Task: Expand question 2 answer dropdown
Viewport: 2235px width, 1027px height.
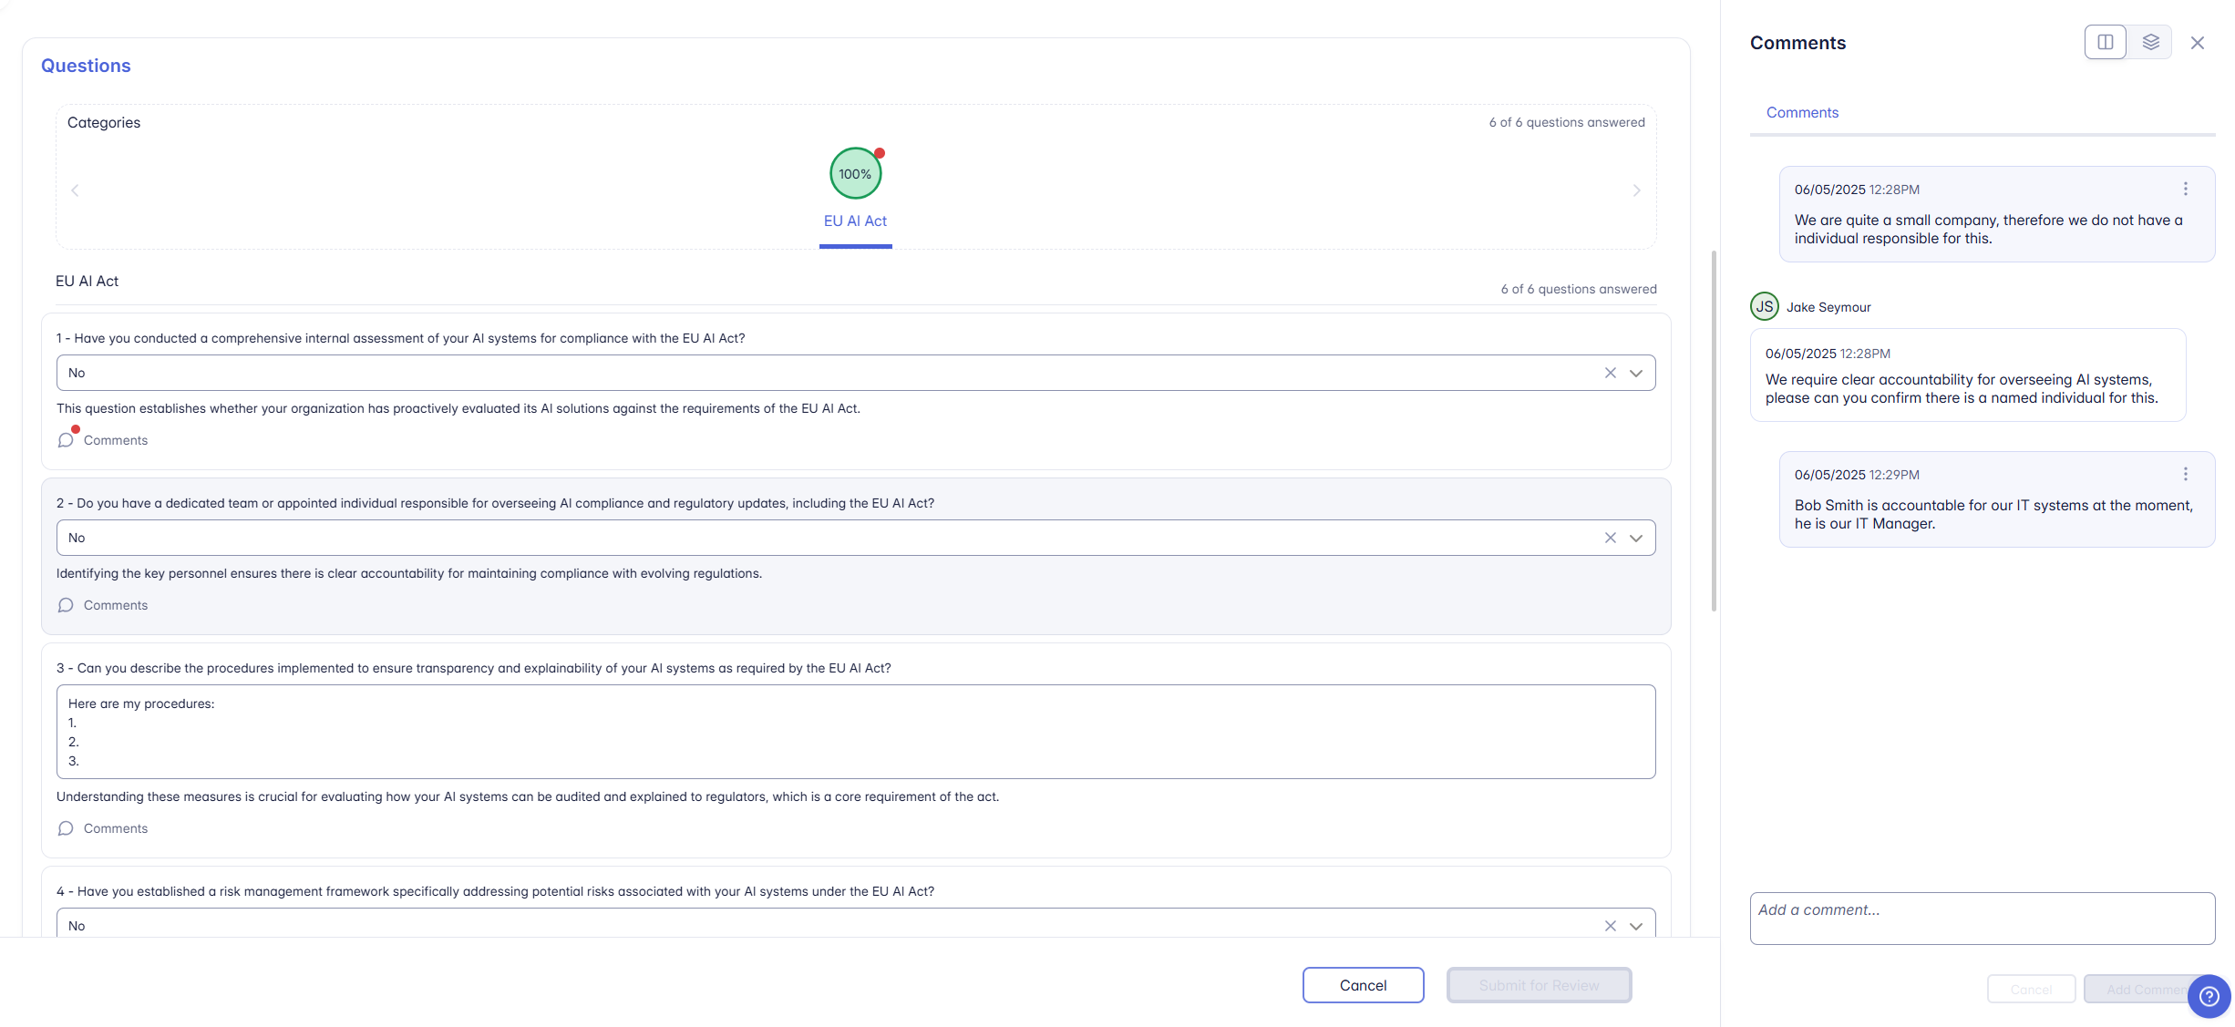Action: click(x=1636, y=538)
